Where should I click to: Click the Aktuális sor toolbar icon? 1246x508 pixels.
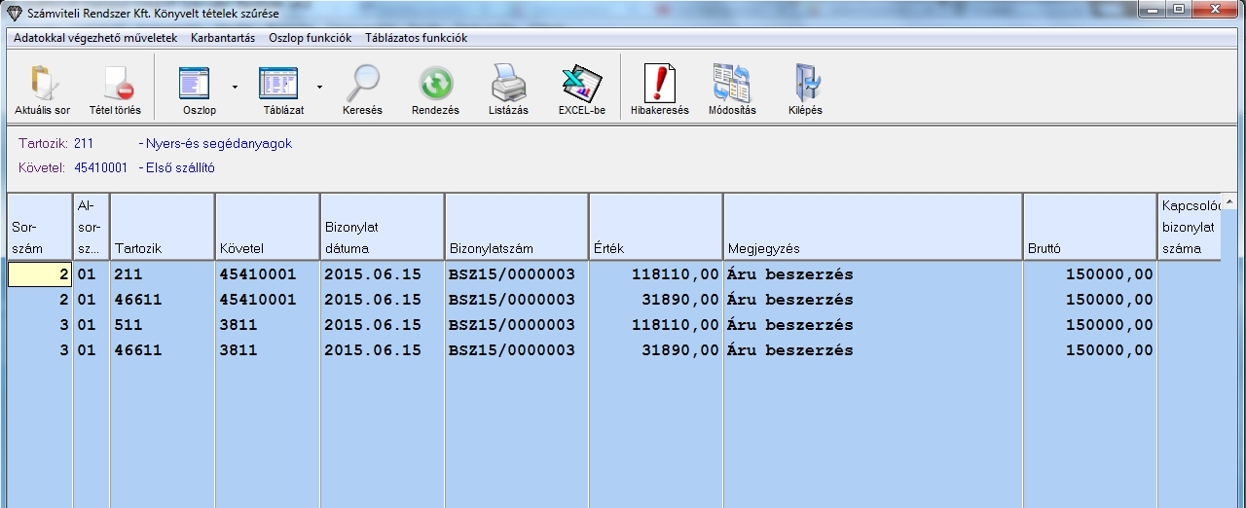tap(42, 84)
